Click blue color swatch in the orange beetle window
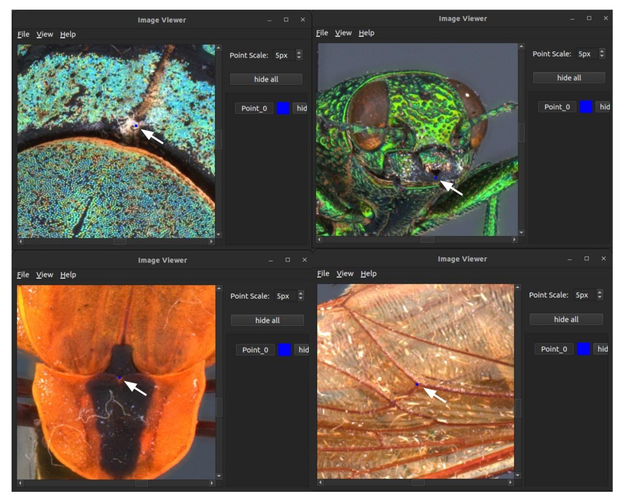This screenshot has width=625, height=504. pos(284,350)
